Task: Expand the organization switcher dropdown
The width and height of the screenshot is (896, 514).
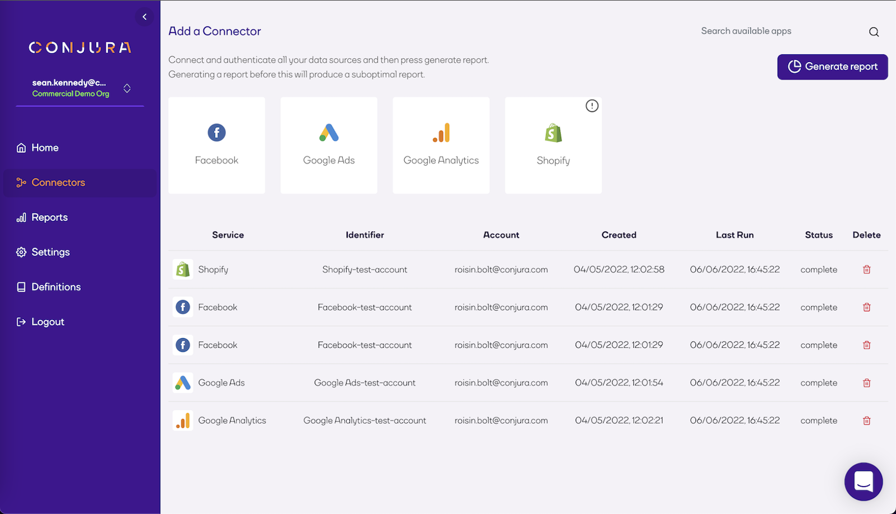Action: (x=127, y=88)
